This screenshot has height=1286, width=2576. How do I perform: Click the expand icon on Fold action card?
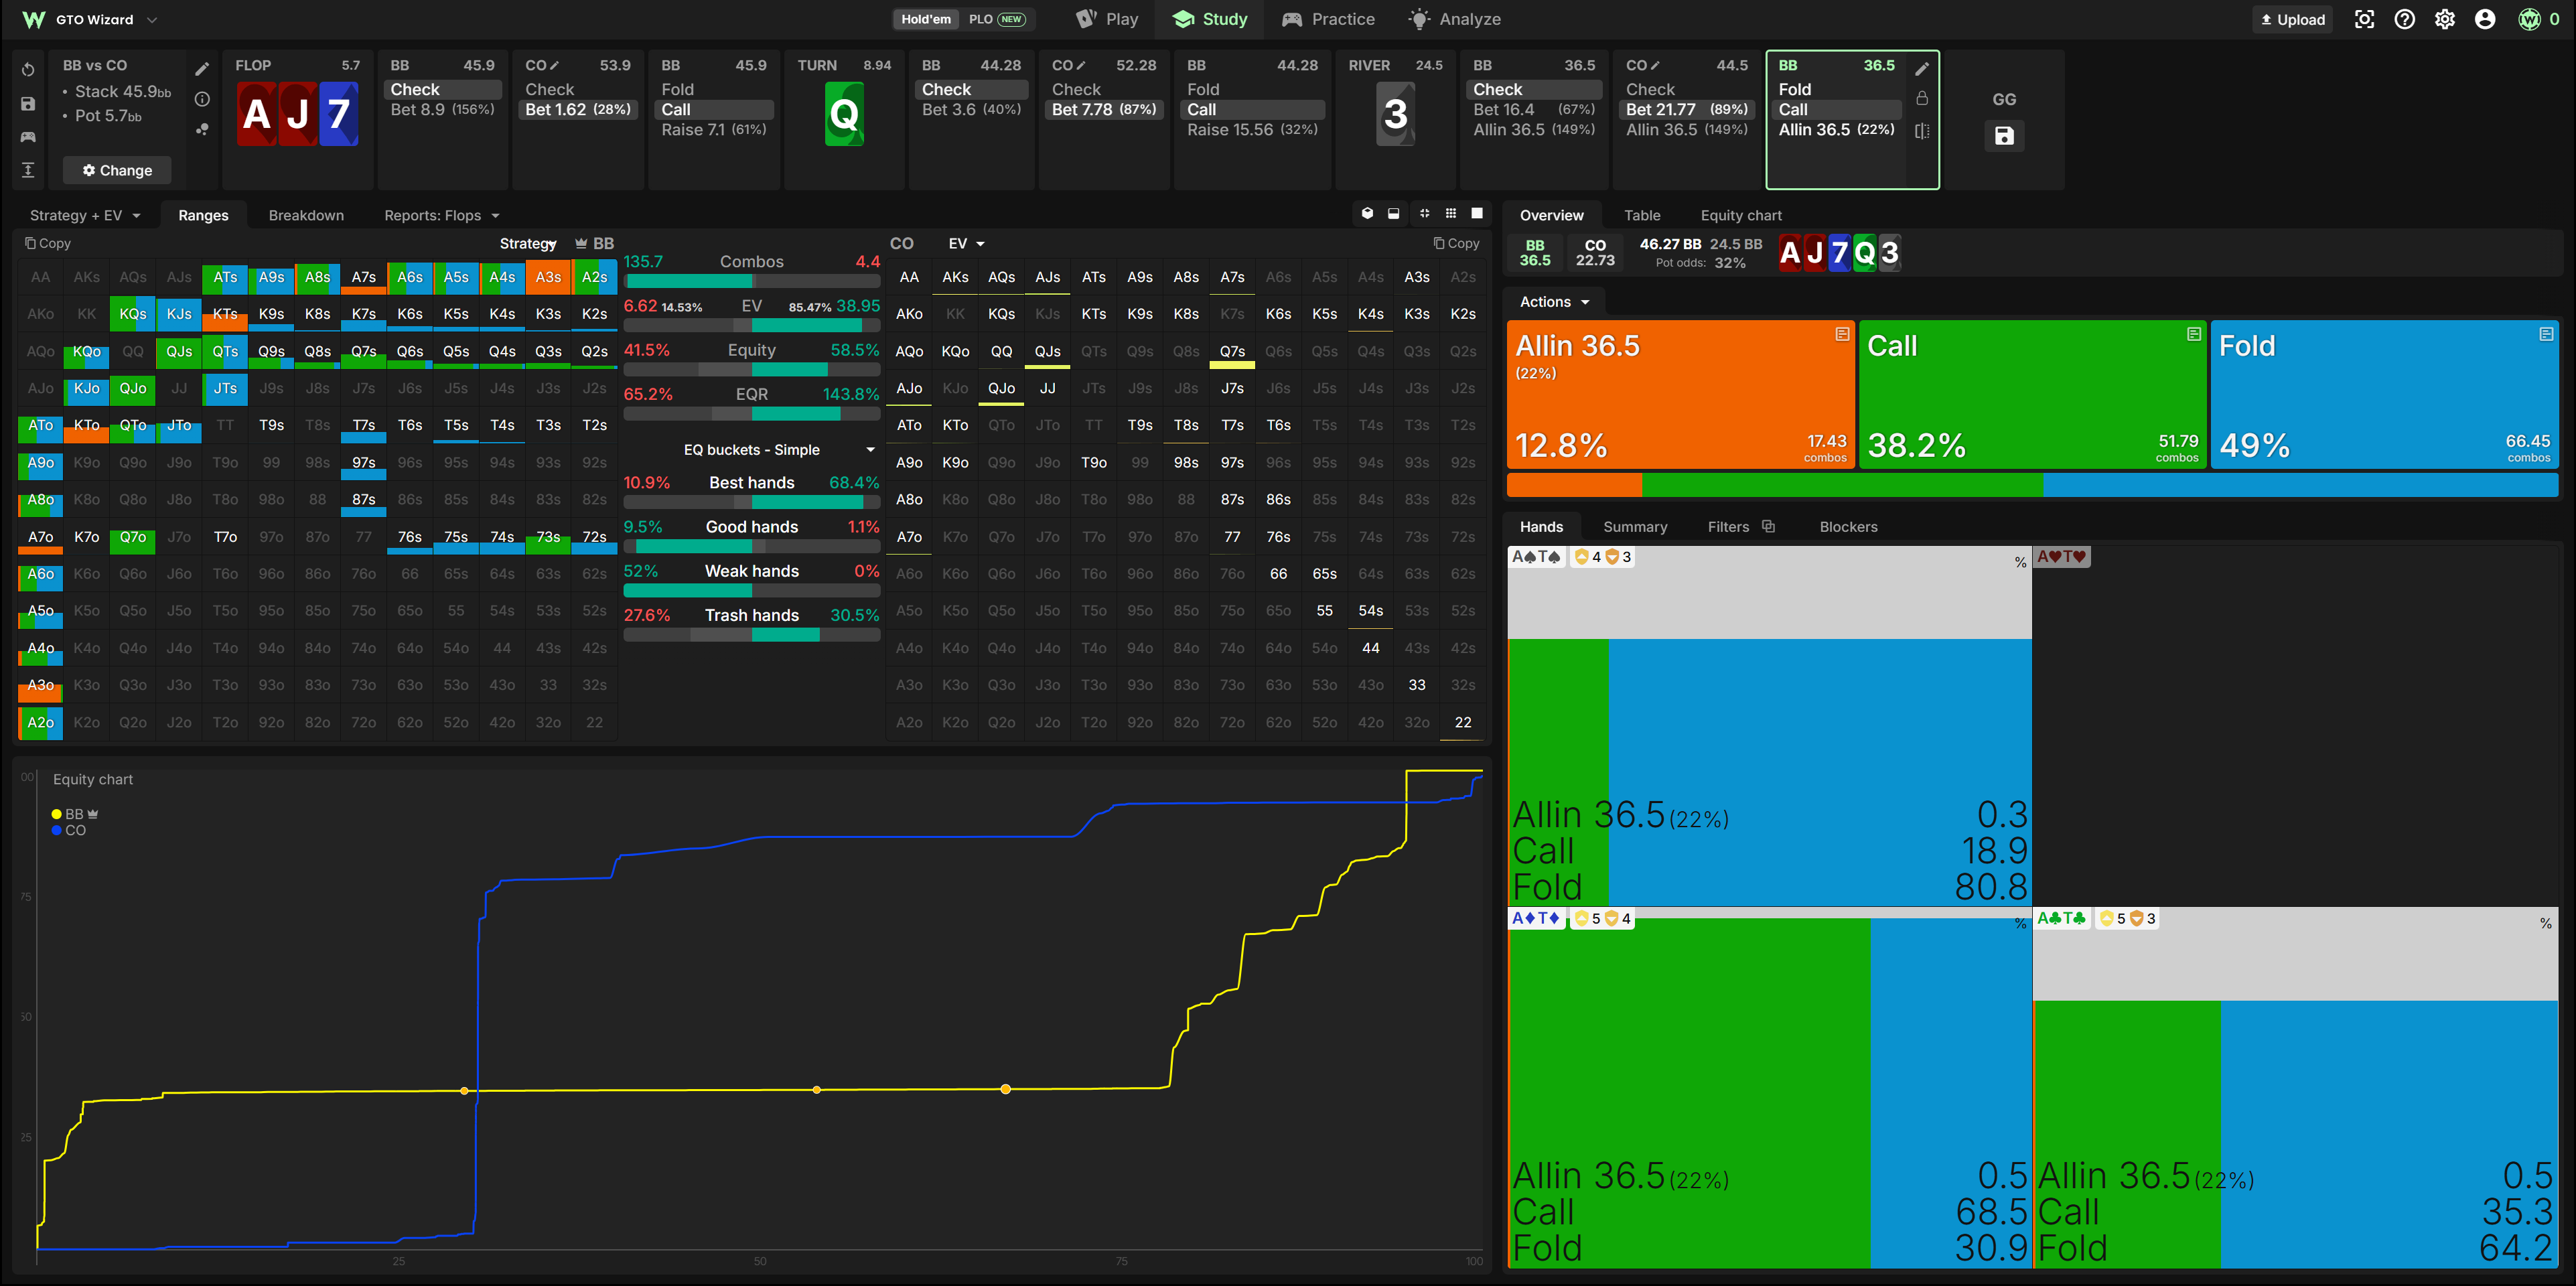tap(2546, 334)
